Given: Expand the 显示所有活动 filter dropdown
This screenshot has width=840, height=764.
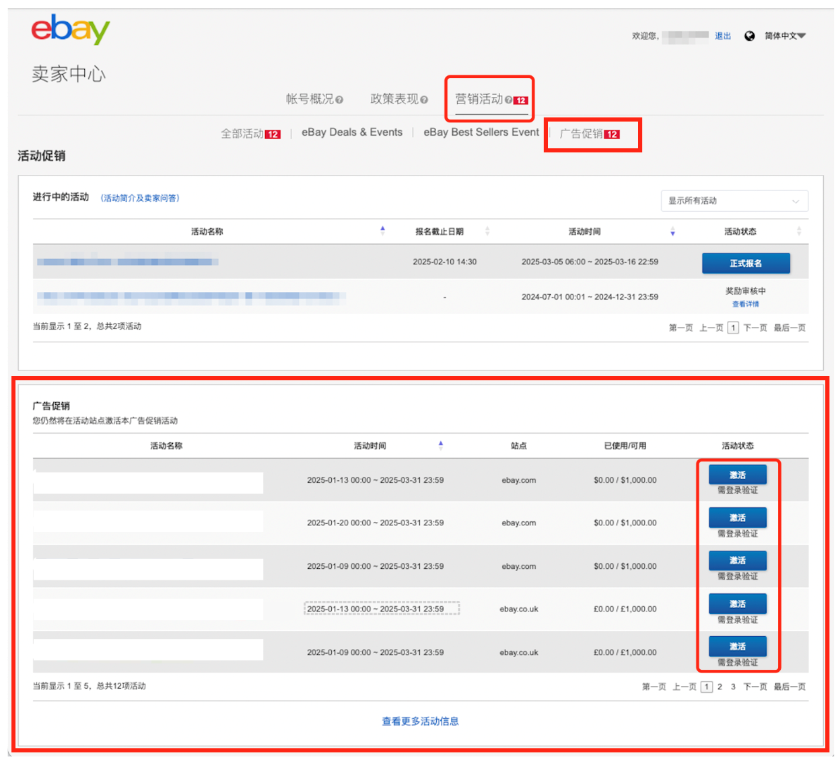Looking at the screenshot, I should click(734, 201).
